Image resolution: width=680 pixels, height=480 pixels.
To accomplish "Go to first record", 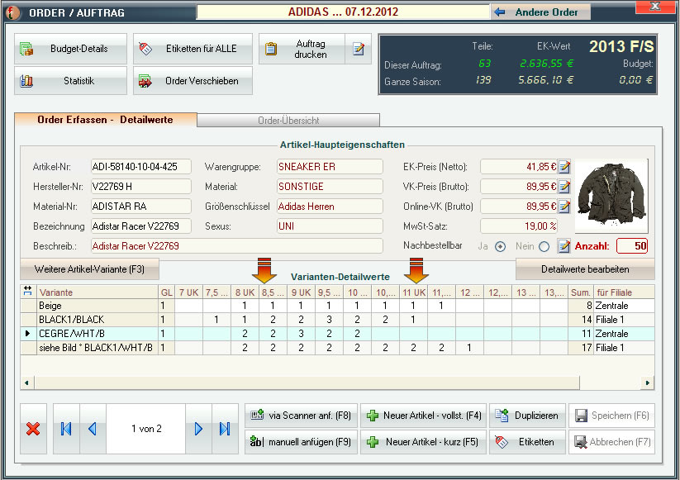I will click(x=66, y=429).
